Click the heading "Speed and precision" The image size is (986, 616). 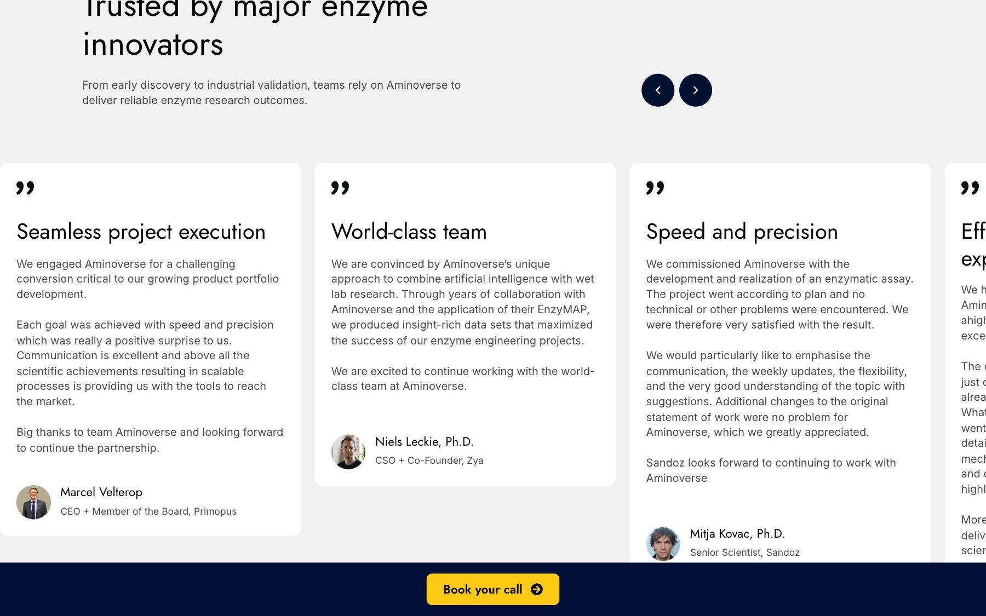pyautogui.click(x=742, y=232)
